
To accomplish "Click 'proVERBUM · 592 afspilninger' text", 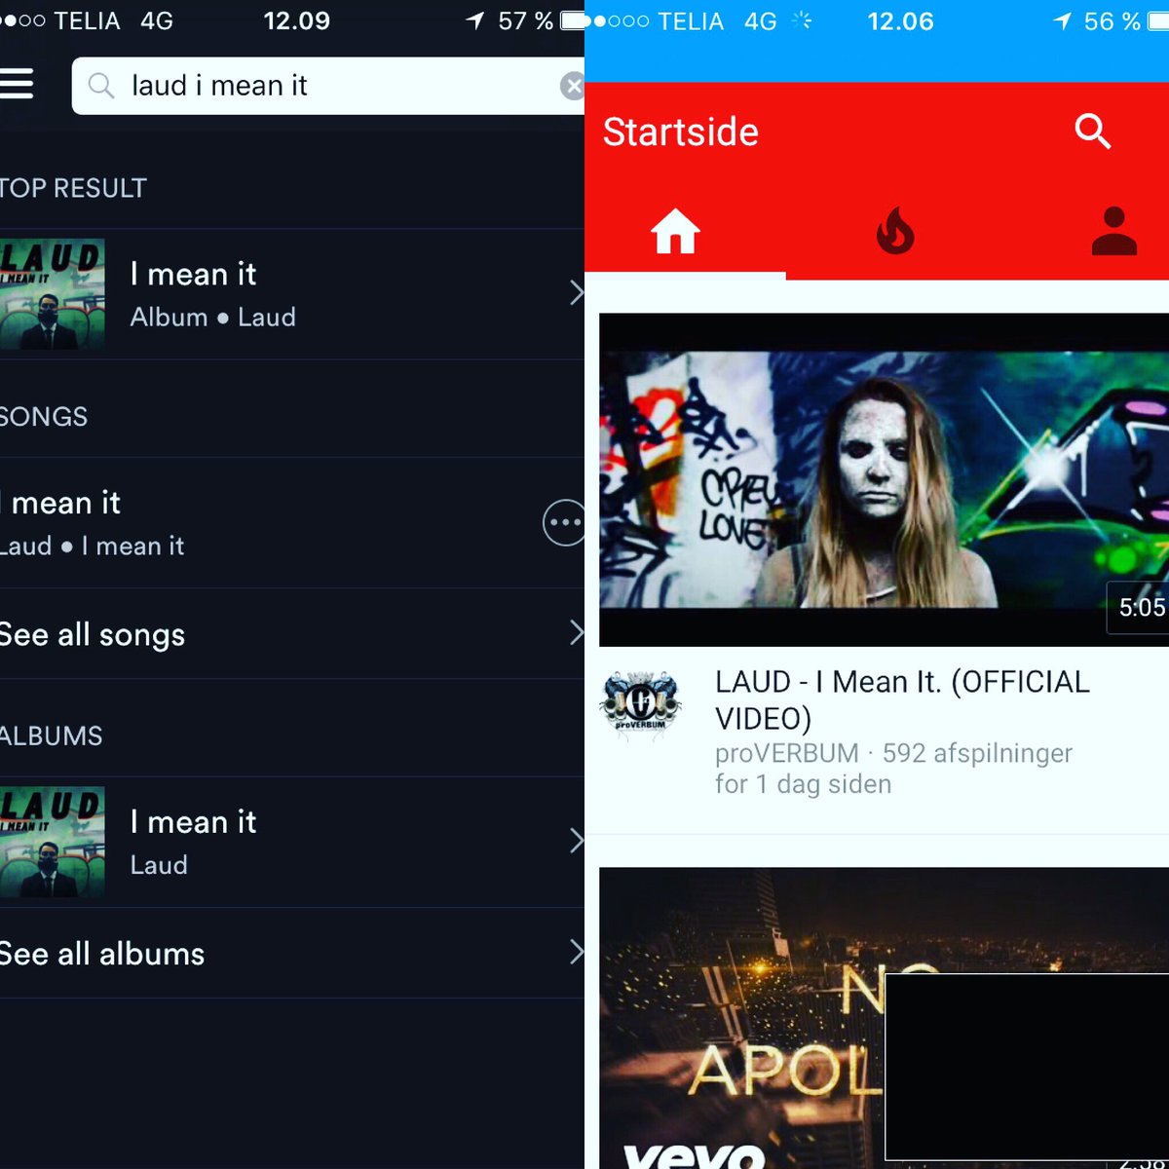I will (893, 753).
